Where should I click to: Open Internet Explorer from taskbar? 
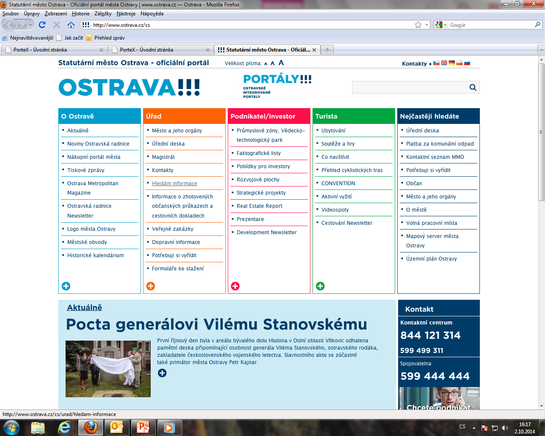coord(64,427)
